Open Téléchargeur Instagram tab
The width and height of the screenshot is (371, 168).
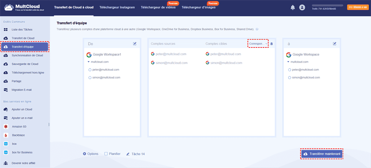[117, 7]
